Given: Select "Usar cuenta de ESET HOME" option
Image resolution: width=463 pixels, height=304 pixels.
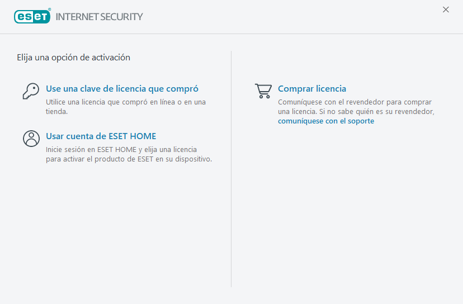Looking at the screenshot, I should [x=101, y=136].
